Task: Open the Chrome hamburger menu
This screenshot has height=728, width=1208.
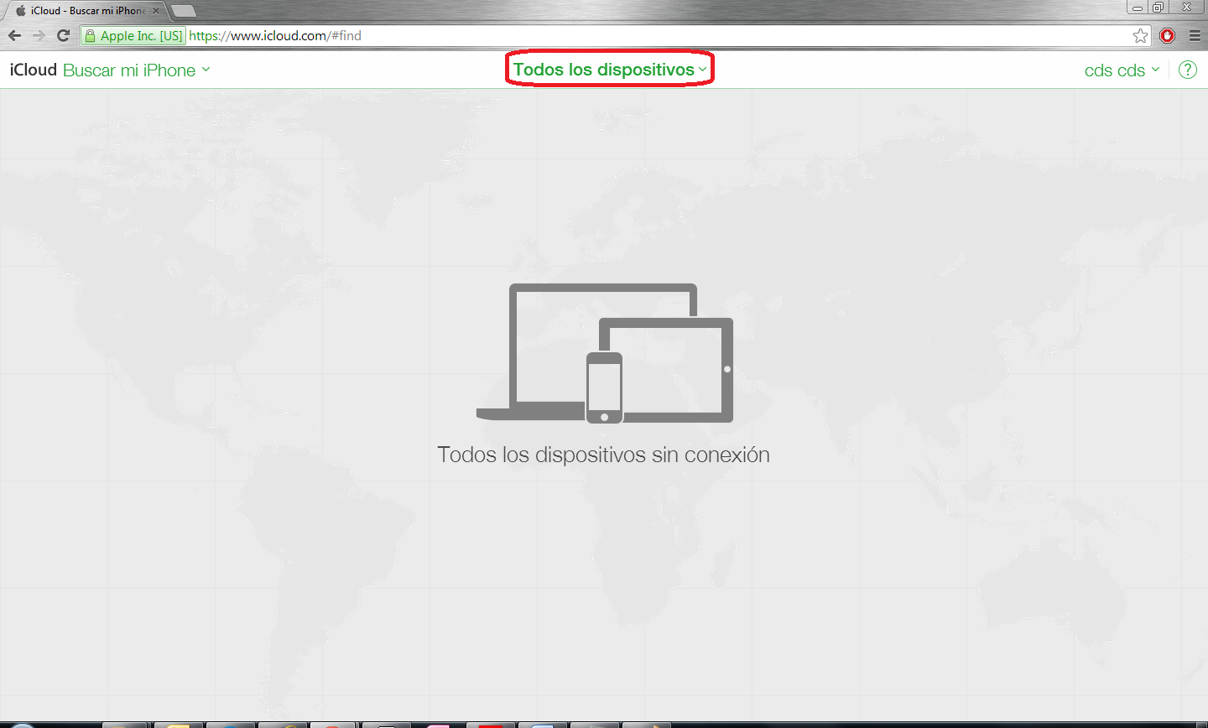Action: (x=1195, y=35)
